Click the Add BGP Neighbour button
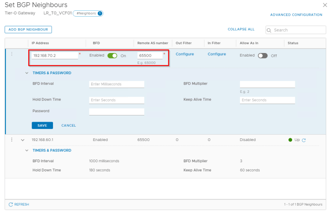328x212 pixels. click(x=28, y=30)
